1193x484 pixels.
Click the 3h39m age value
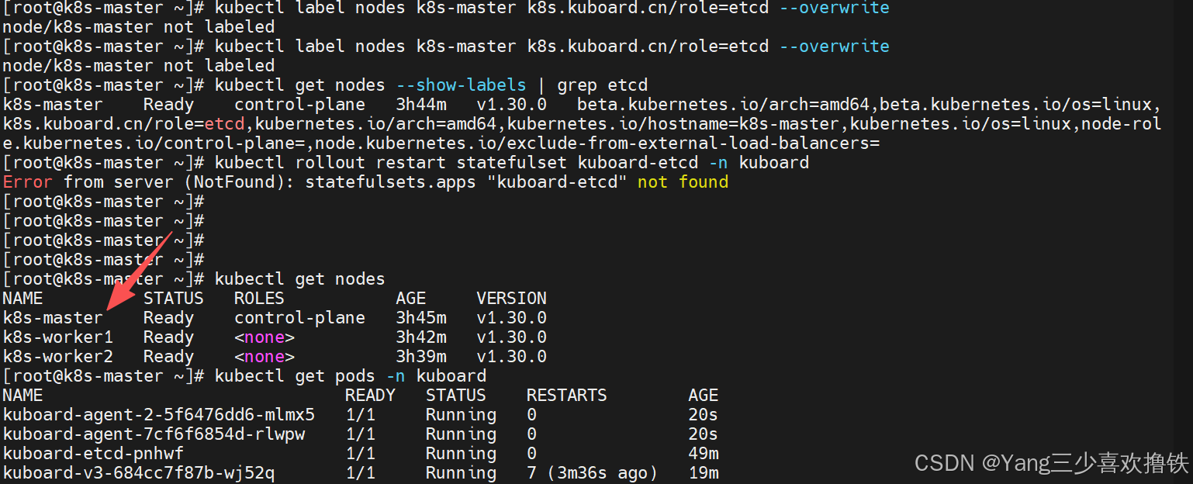[421, 357]
